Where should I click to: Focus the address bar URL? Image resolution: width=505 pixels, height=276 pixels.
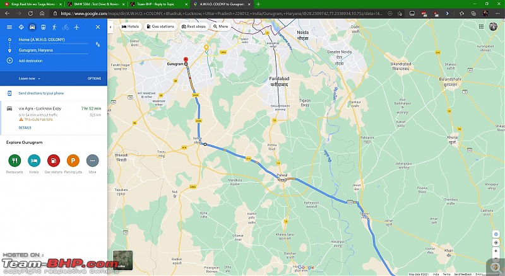tap(222, 13)
